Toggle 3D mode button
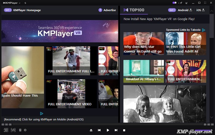 click(x=6, y=130)
